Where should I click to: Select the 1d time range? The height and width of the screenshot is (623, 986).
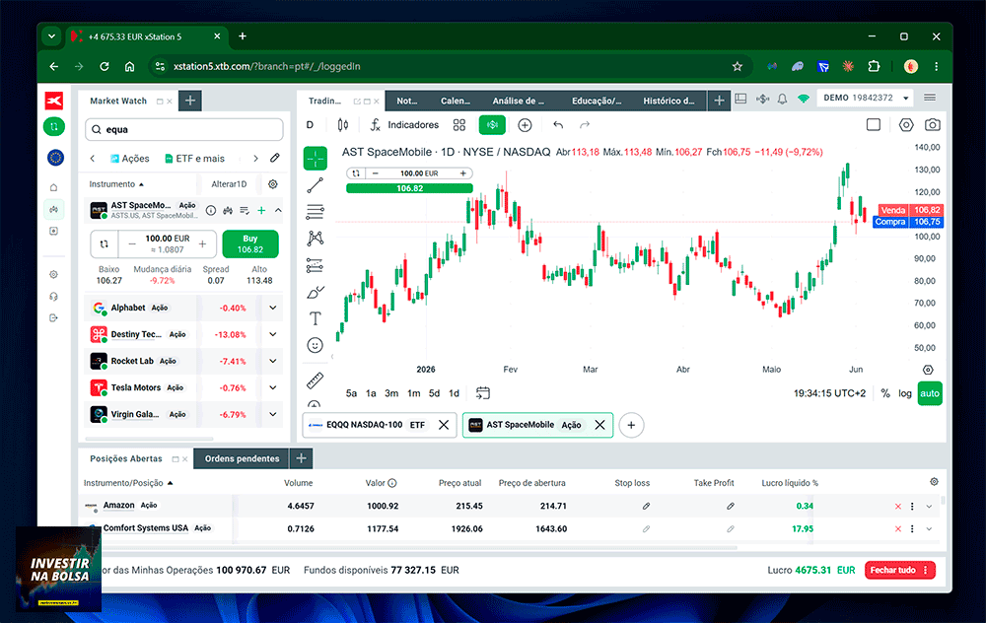click(454, 393)
